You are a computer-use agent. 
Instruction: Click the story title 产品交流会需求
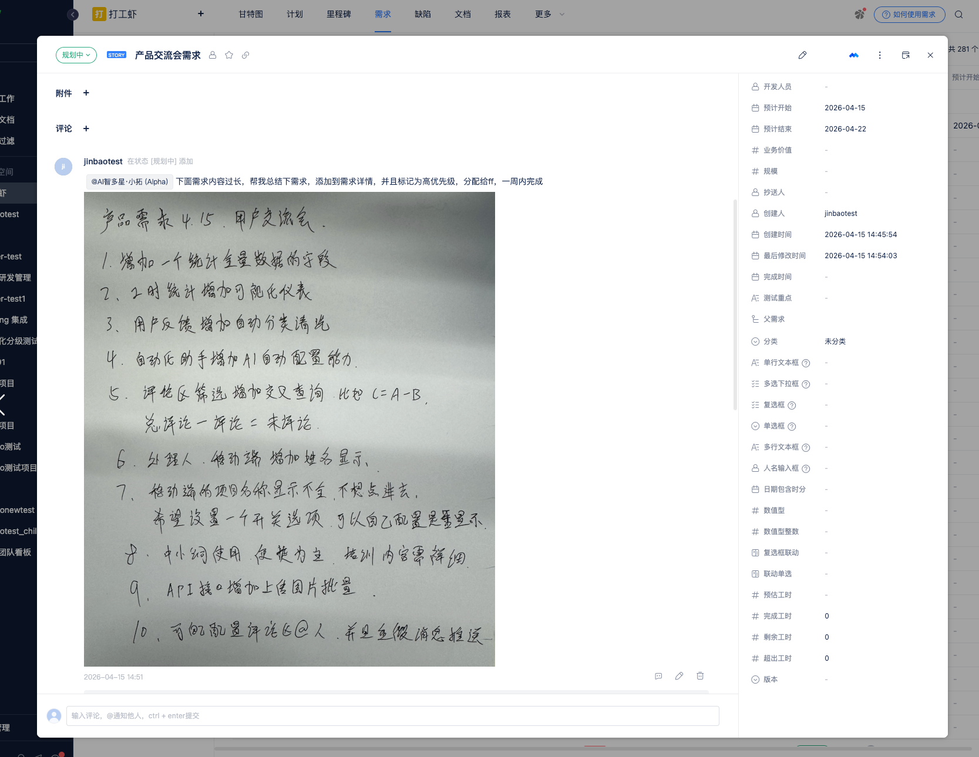tap(168, 55)
